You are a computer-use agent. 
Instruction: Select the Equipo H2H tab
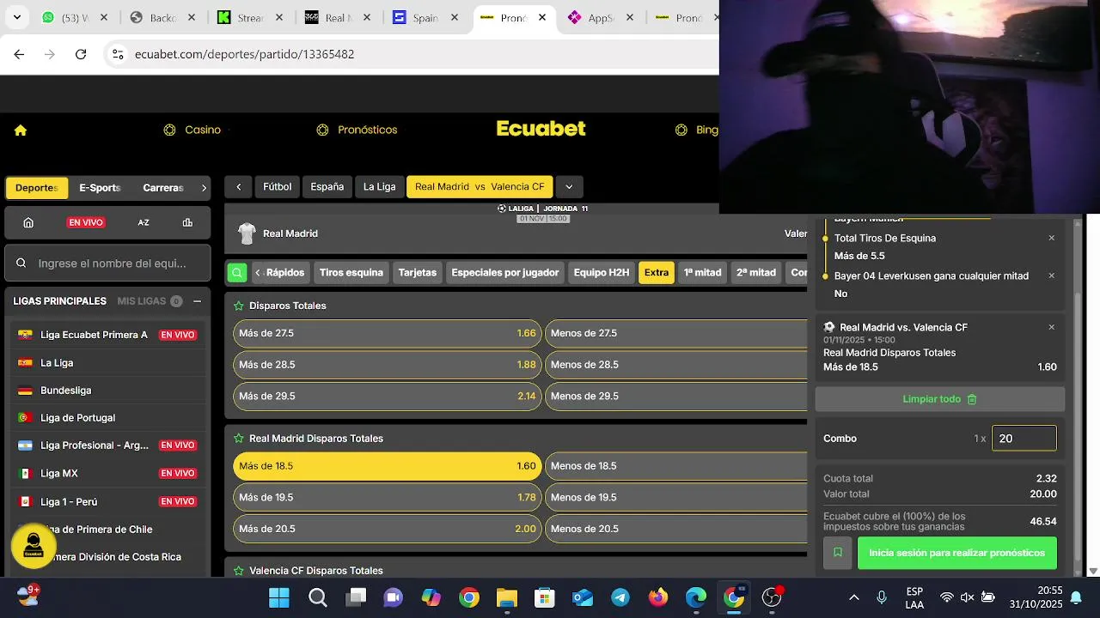tap(602, 273)
